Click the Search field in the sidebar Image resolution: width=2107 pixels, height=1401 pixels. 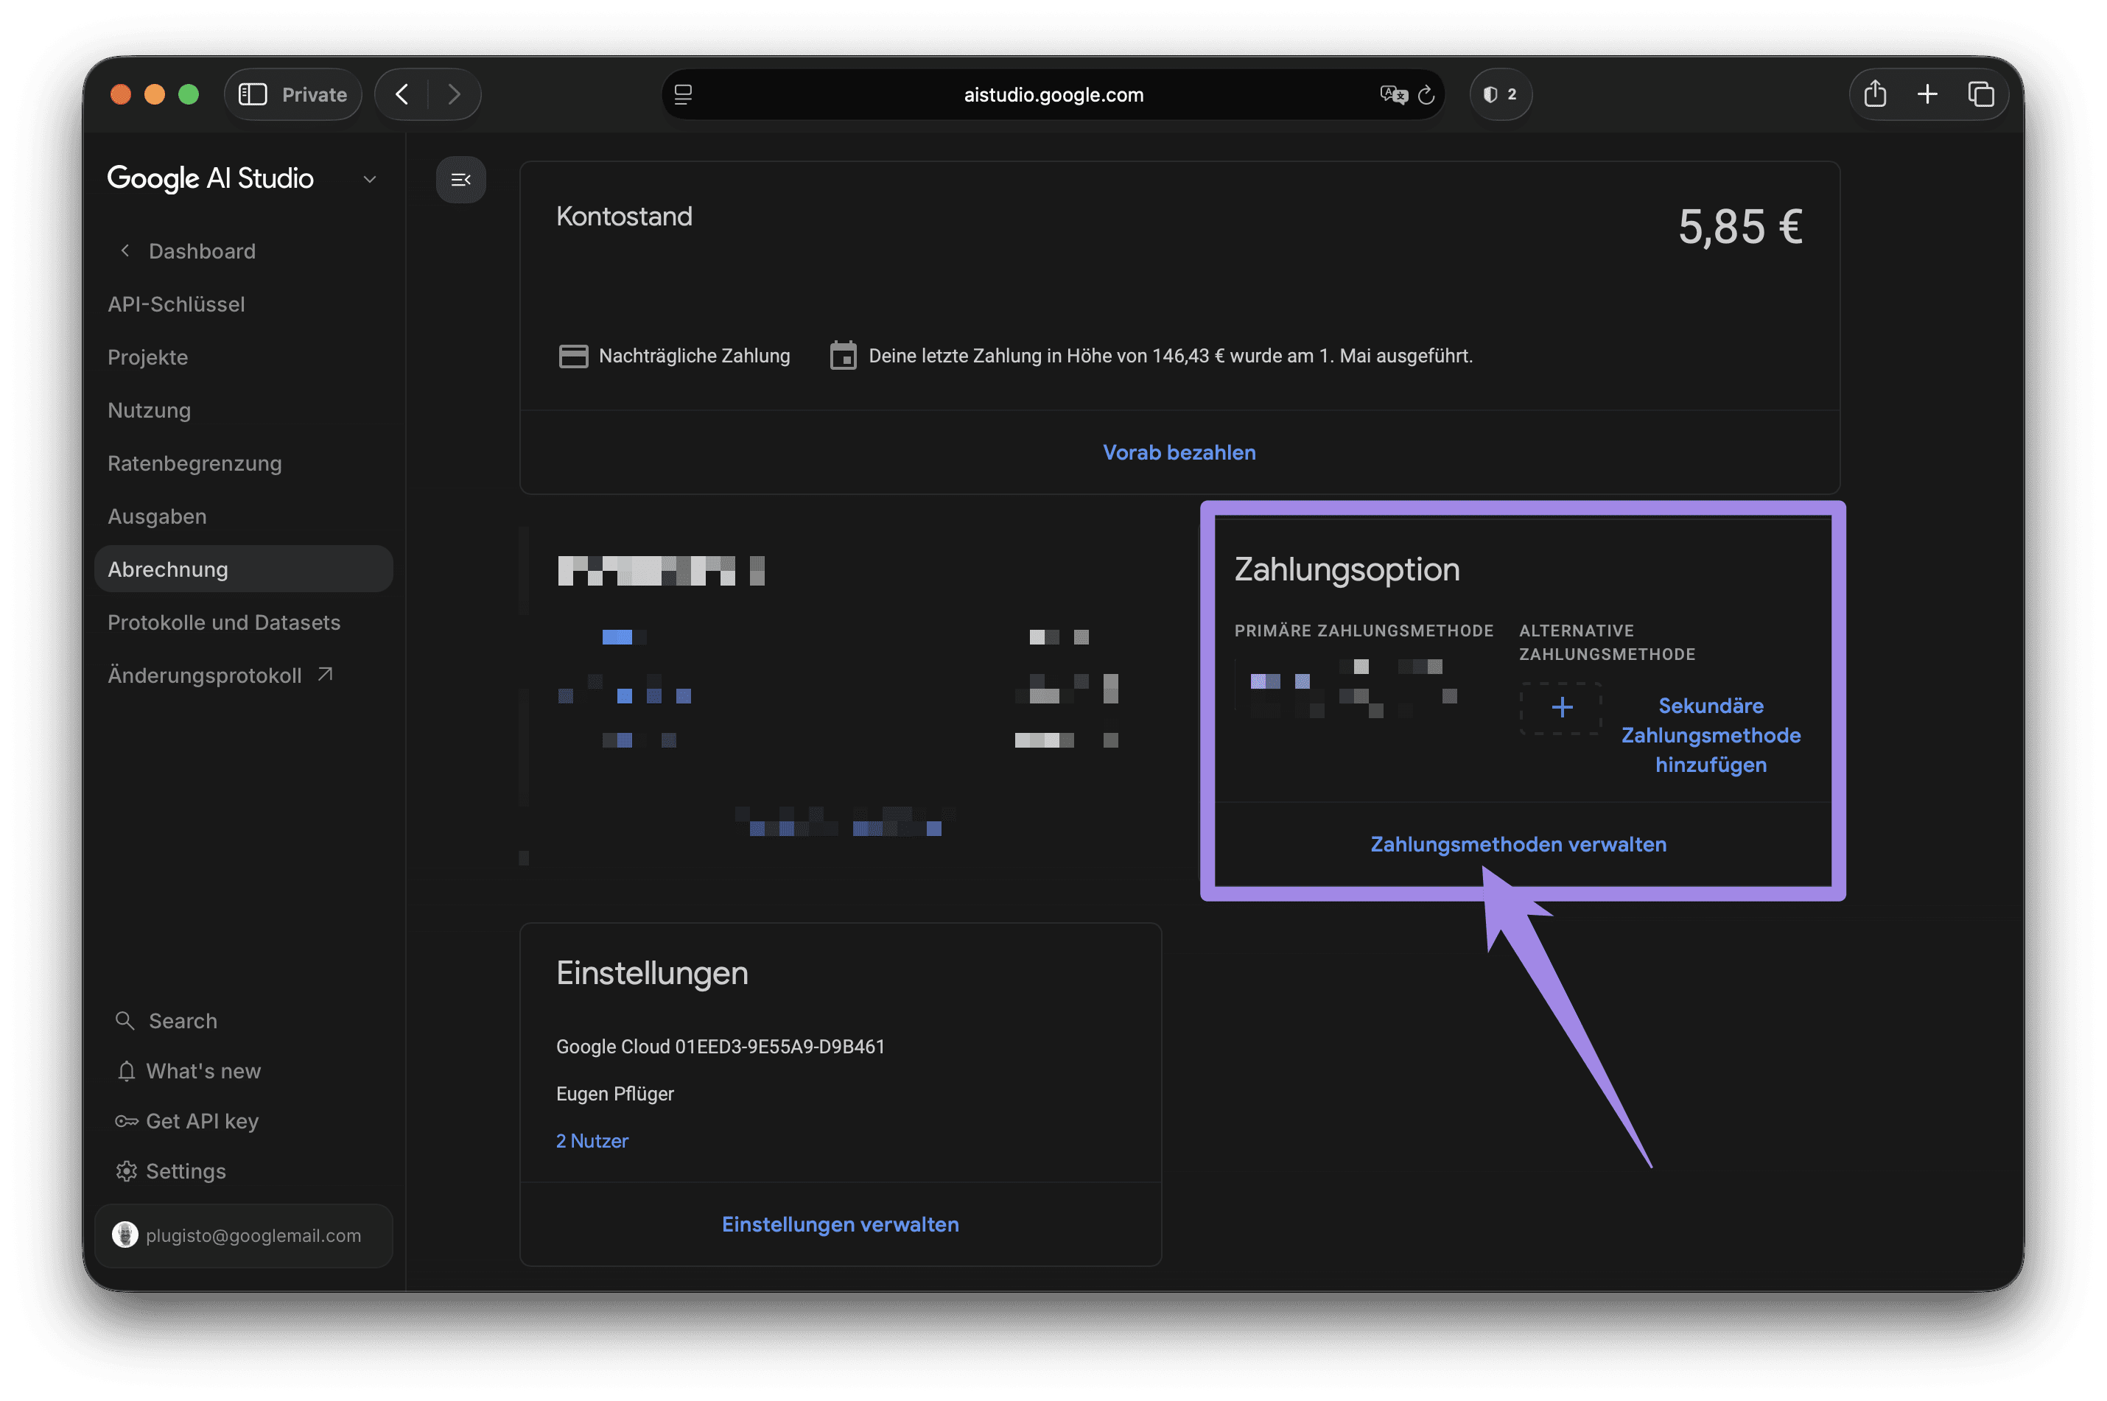[x=243, y=1020]
